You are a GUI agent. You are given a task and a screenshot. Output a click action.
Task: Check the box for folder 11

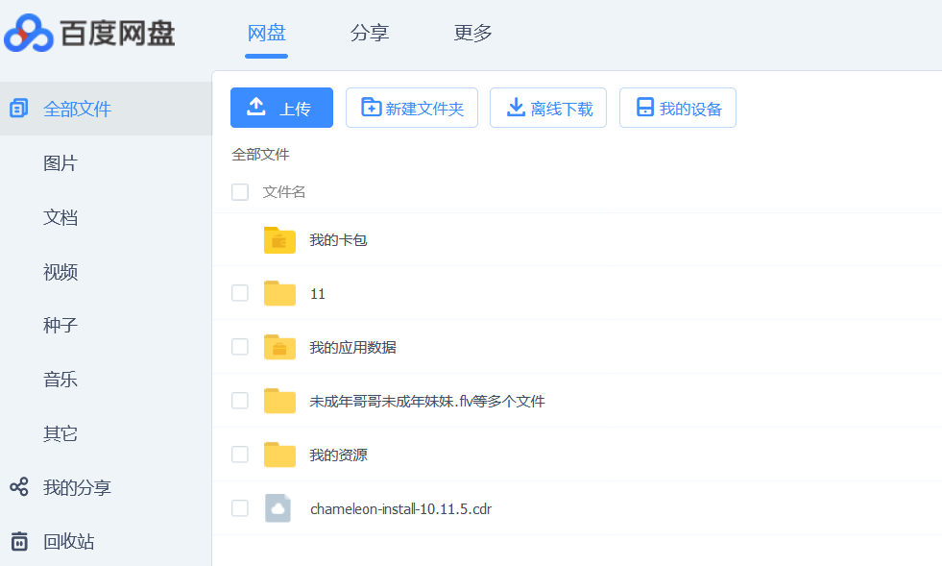pos(240,293)
